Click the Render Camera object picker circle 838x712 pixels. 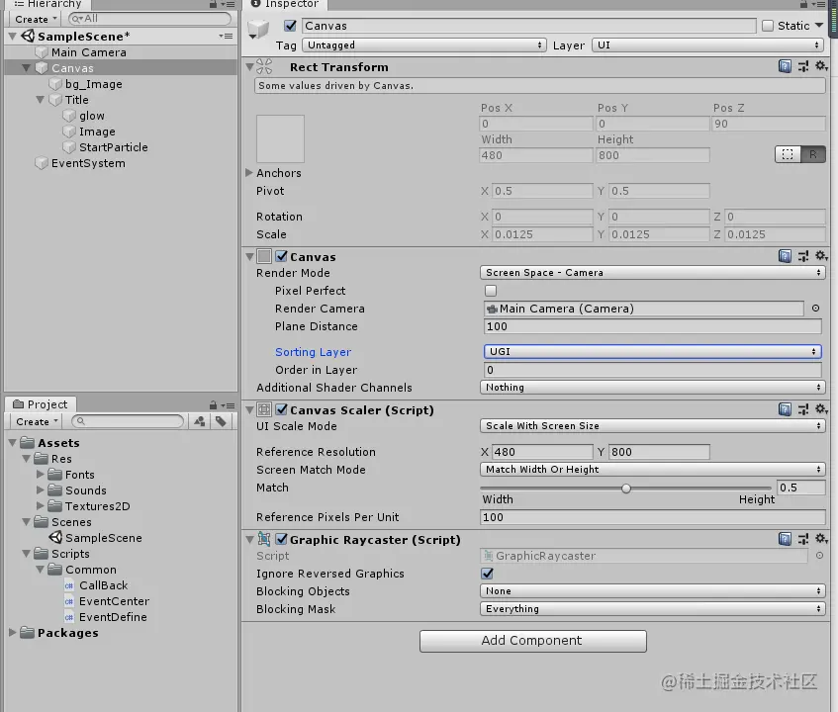click(815, 309)
